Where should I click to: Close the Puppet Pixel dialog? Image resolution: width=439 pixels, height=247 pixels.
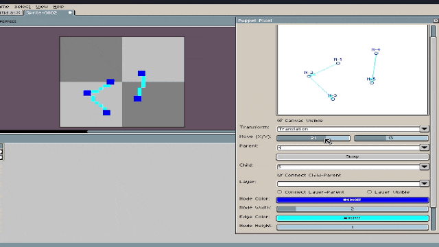[436, 21]
